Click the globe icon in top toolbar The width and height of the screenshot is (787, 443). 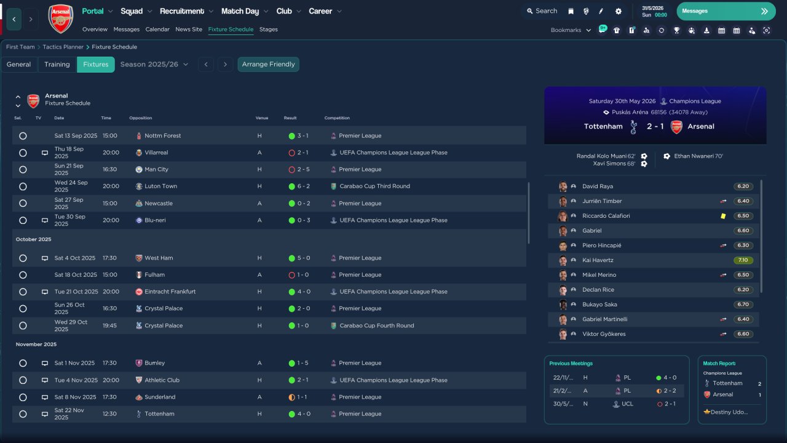click(586, 11)
